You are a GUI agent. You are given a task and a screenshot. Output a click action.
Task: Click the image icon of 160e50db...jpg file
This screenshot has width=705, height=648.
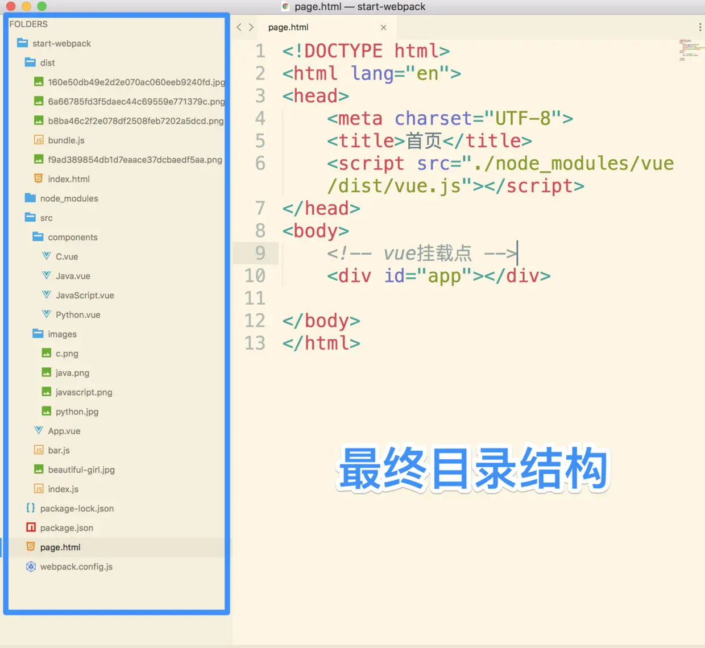39,82
